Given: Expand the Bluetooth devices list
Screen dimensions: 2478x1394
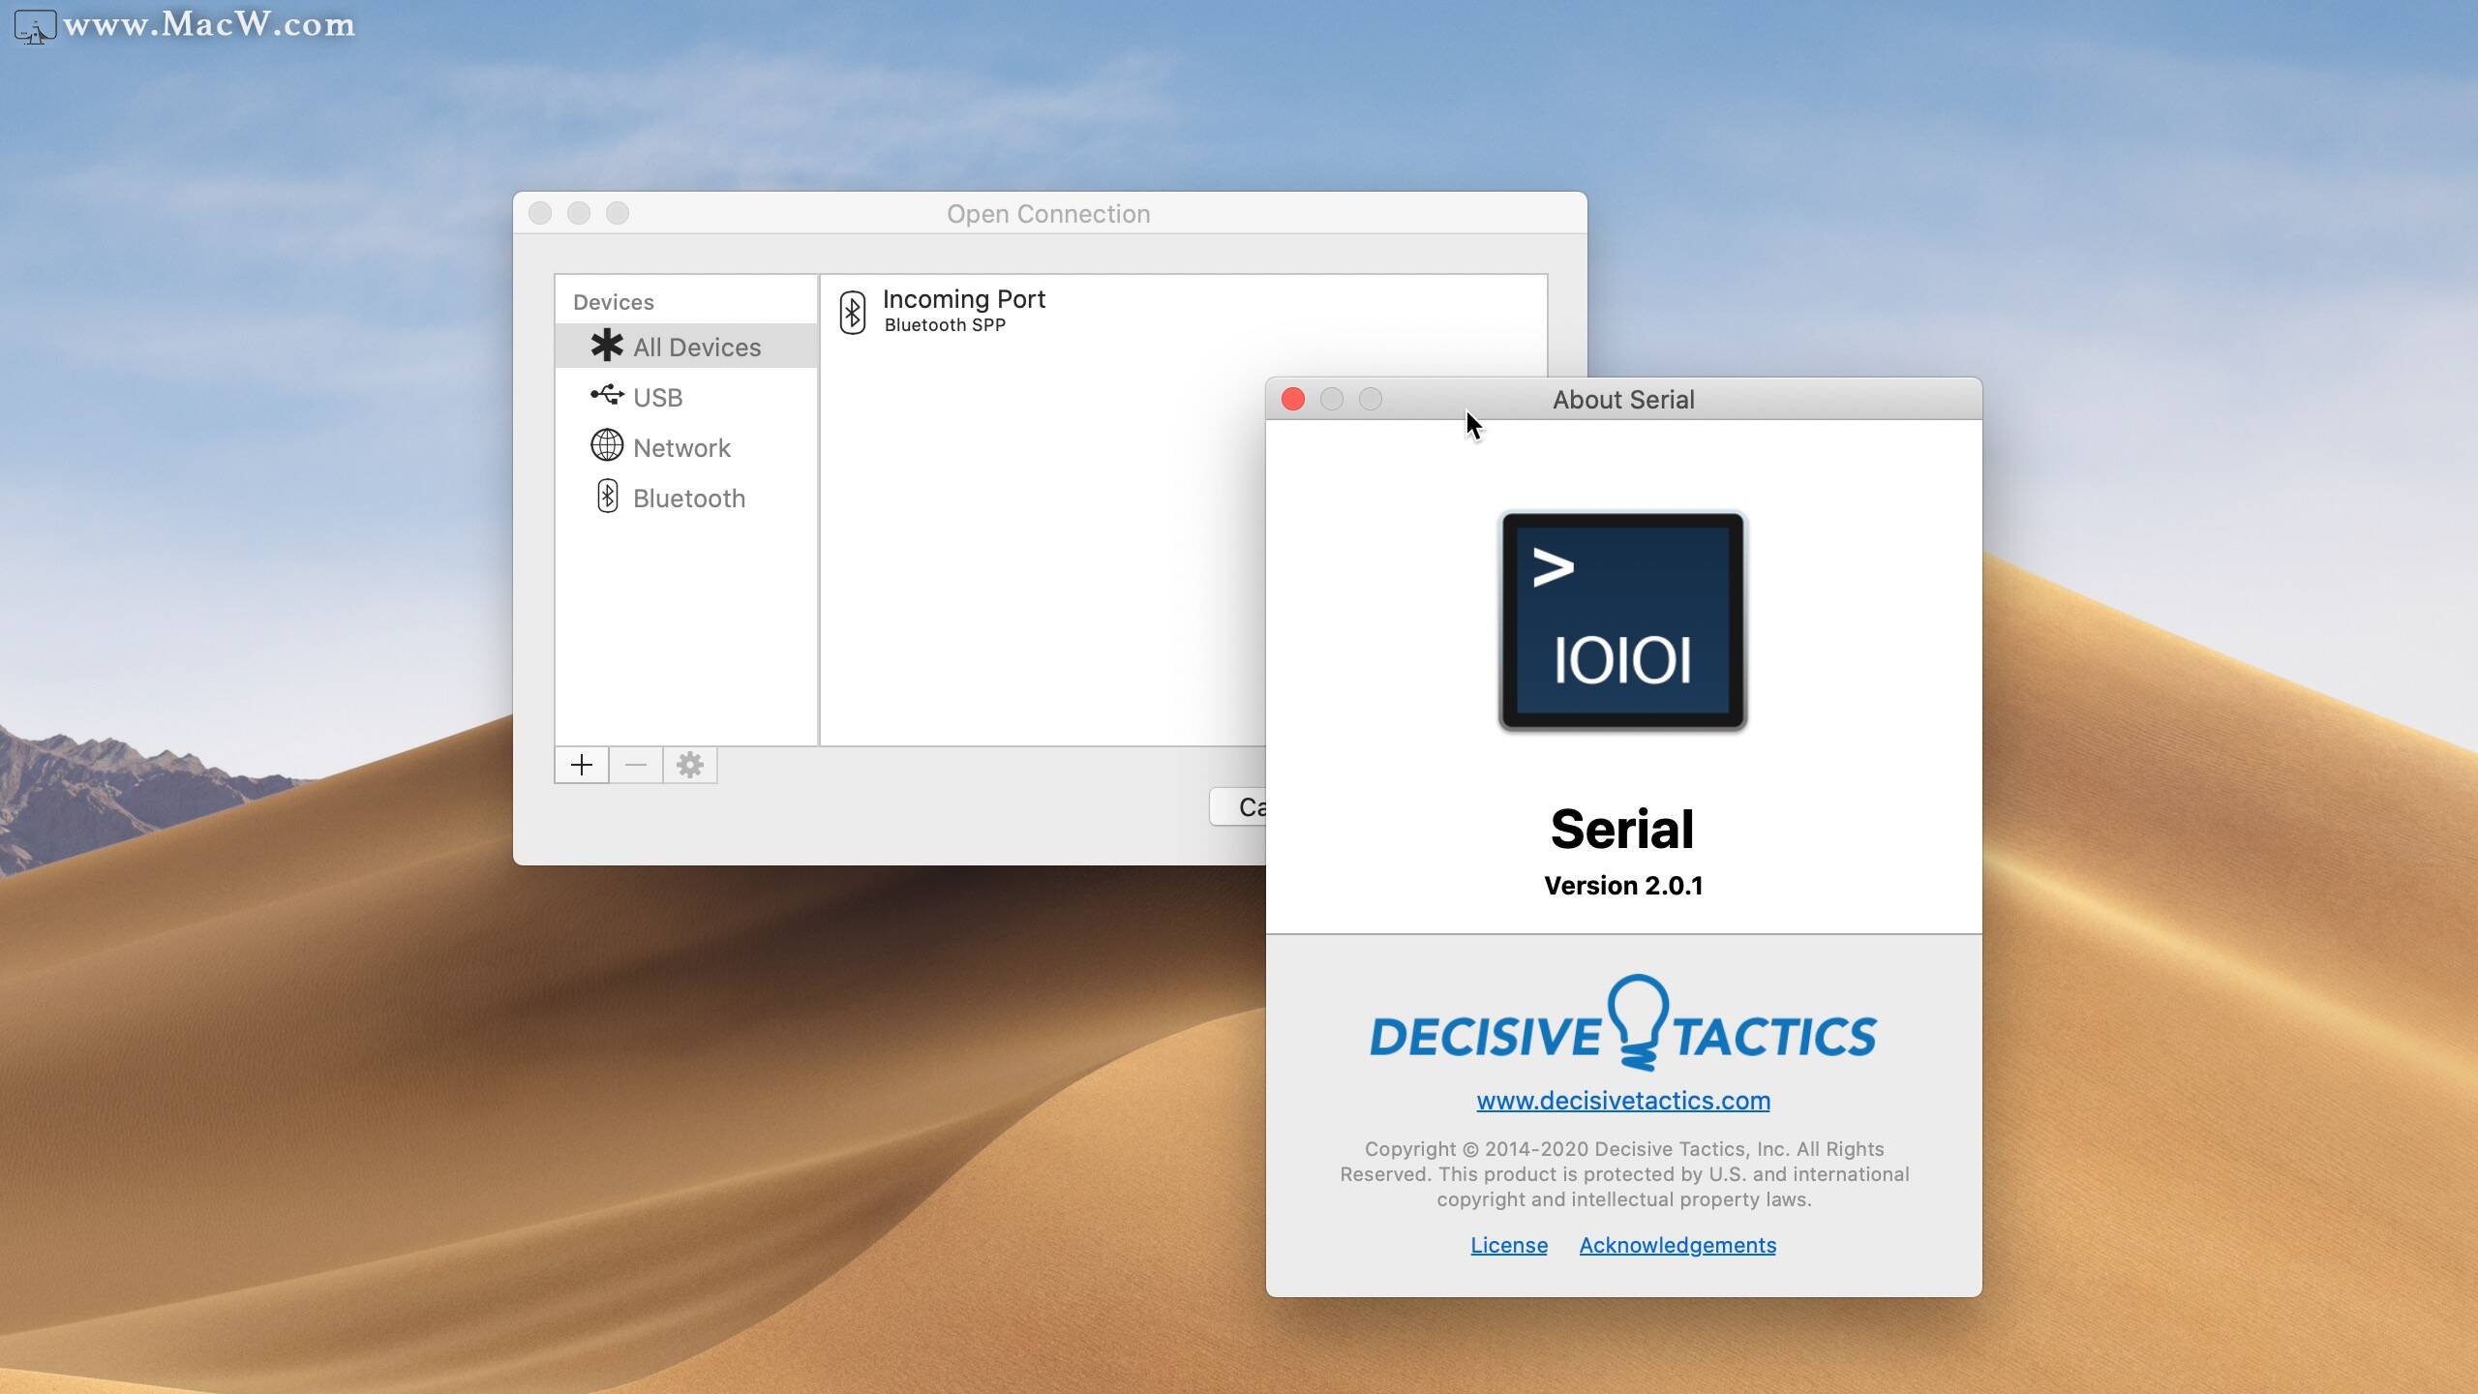Looking at the screenshot, I should [687, 497].
